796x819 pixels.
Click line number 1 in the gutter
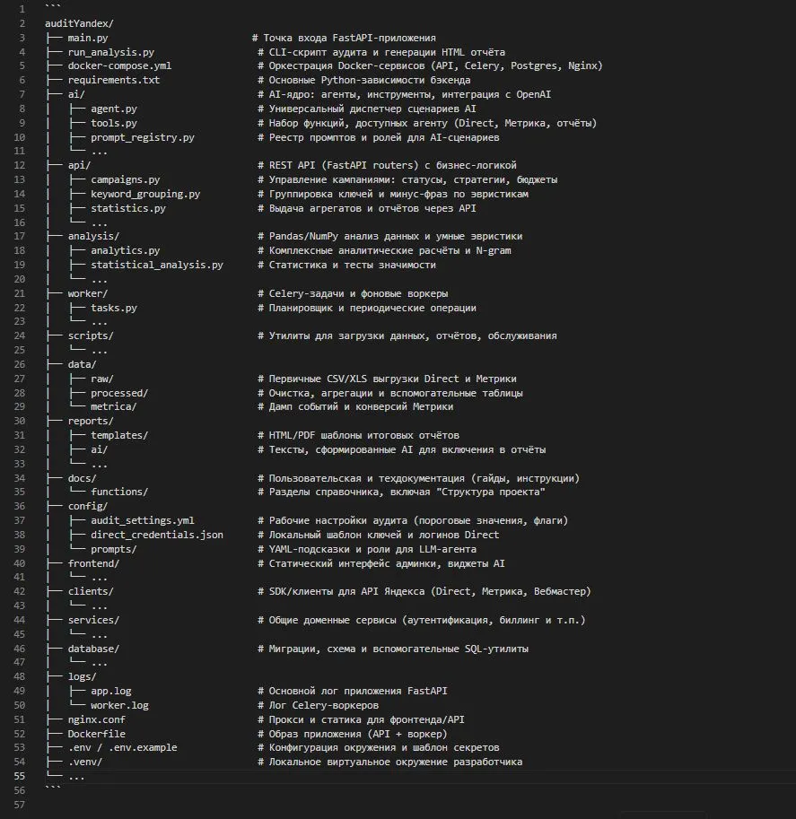(20, 9)
